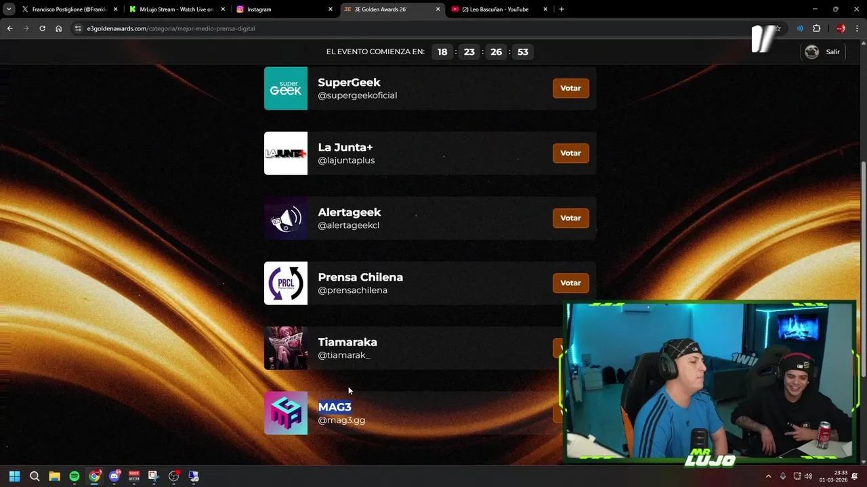The image size is (867, 487).
Task: Open the blue sound-wave extension icon
Action: (800, 28)
